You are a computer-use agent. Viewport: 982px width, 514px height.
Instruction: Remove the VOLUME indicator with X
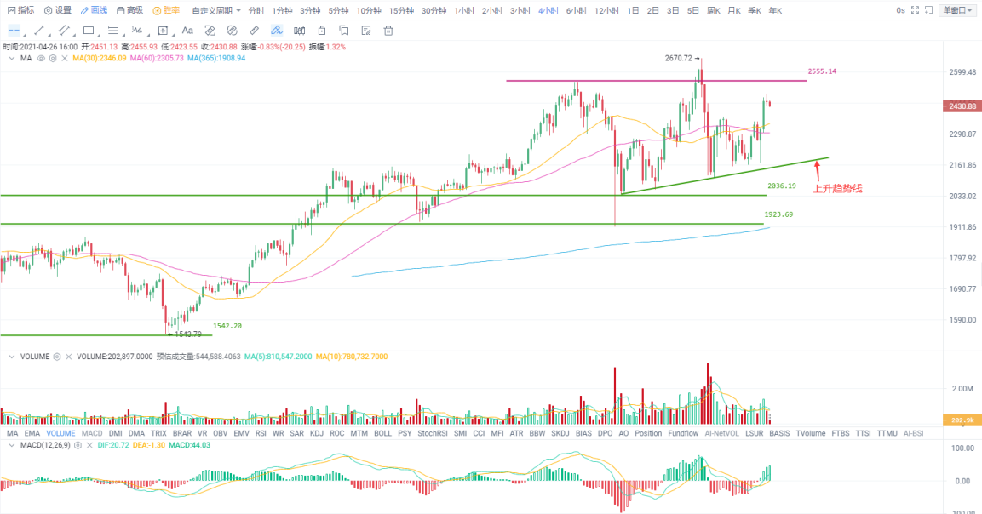(69, 357)
